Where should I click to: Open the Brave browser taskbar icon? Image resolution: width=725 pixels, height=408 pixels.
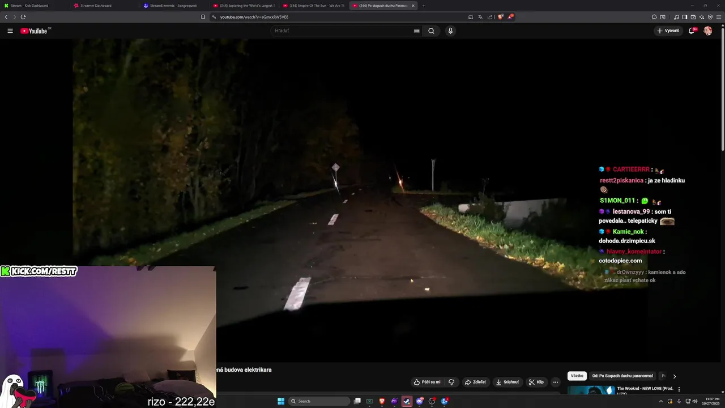pyautogui.click(x=382, y=401)
